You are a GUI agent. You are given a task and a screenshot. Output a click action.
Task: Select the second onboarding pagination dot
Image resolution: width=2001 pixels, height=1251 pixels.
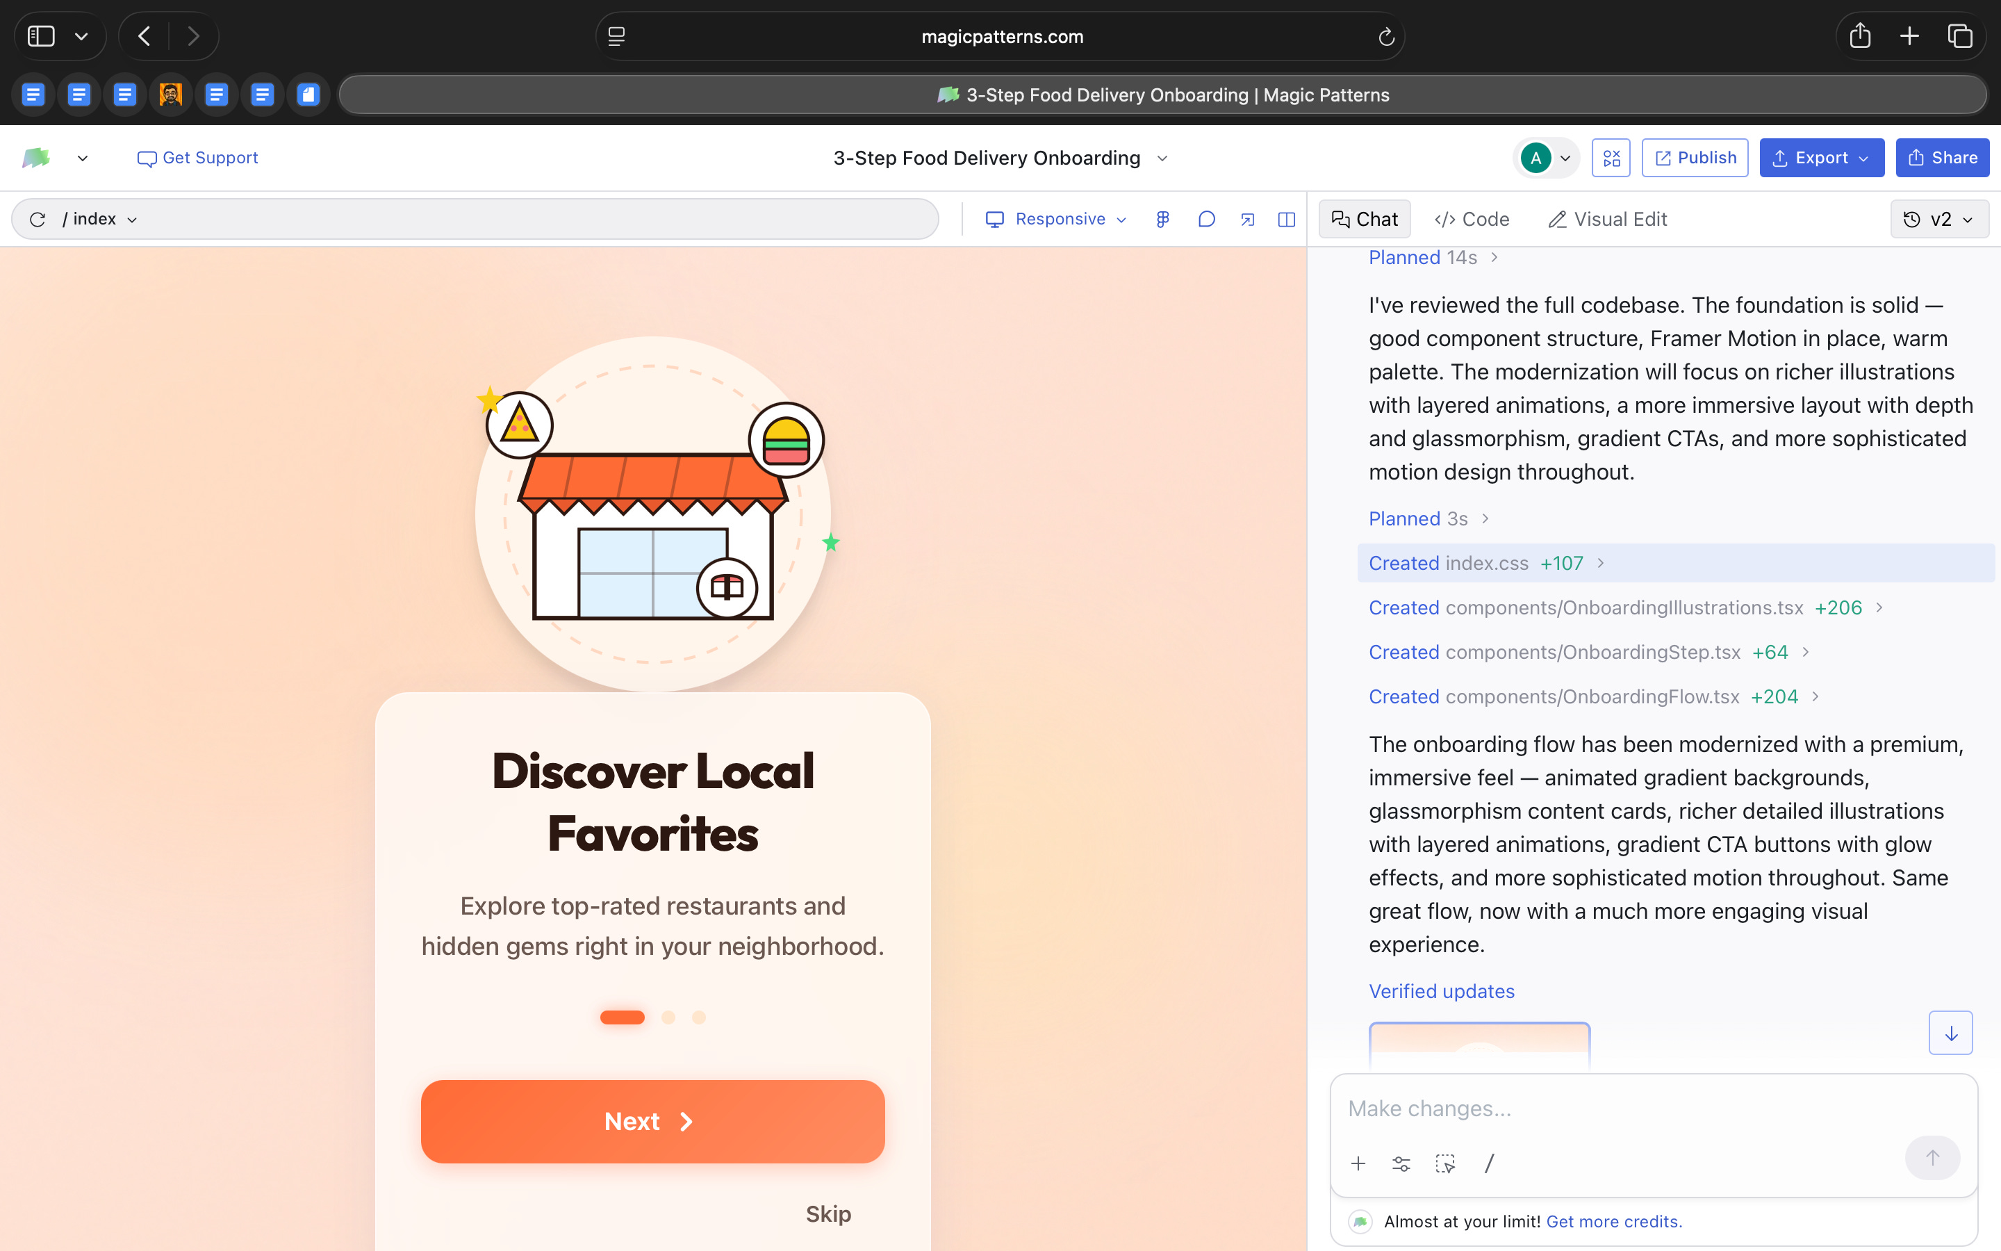tap(668, 1017)
